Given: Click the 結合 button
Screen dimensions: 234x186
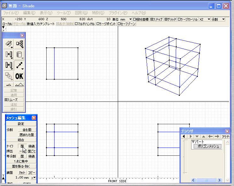Looking at the screenshot, I should (x=21, y=140).
